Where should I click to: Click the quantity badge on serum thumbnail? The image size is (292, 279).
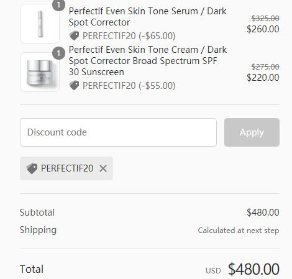[x=58, y=5]
